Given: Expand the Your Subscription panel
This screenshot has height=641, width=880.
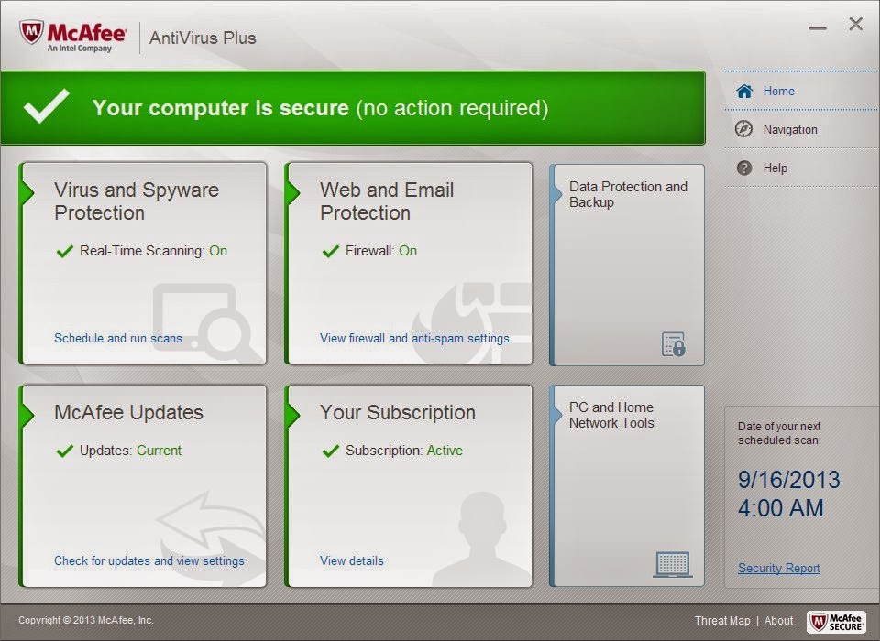Looking at the screenshot, I should point(397,412).
